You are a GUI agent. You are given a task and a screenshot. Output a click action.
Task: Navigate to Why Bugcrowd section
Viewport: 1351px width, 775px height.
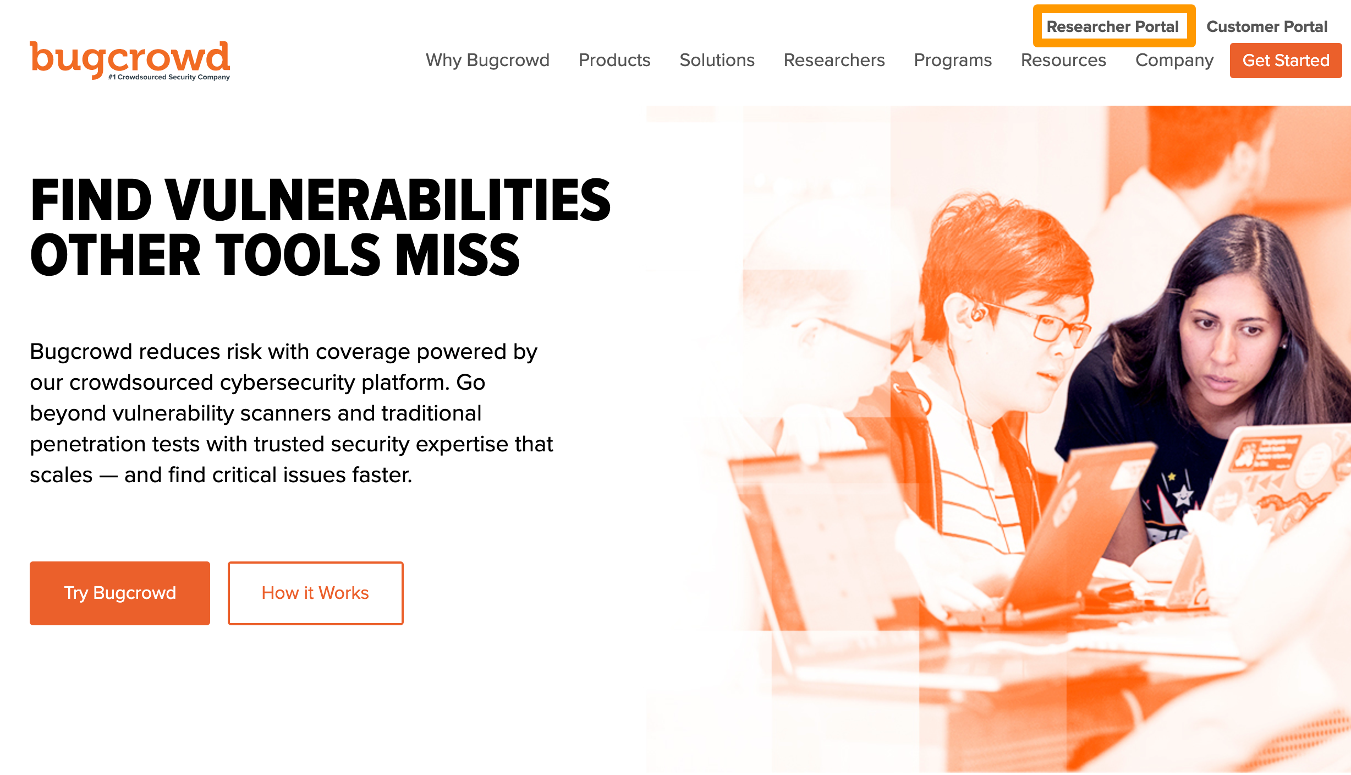(487, 61)
